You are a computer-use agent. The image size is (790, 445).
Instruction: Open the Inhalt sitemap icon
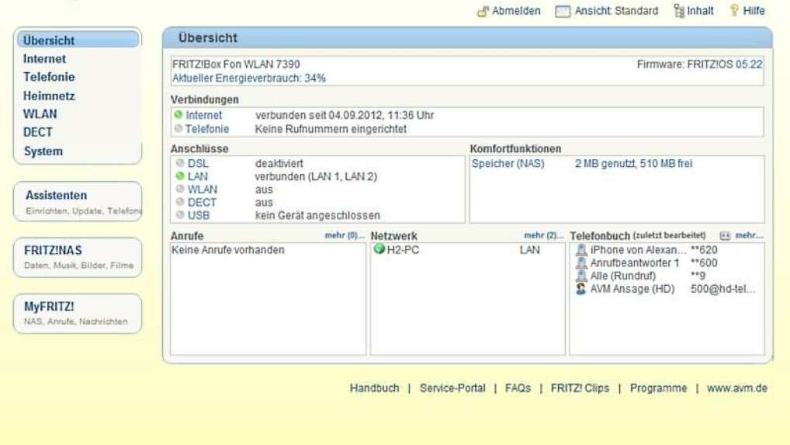(x=679, y=11)
